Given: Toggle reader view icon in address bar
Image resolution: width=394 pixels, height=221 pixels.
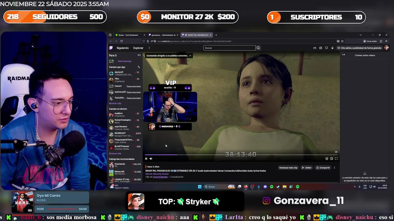Looking at the screenshot, I should [x=338, y=41].
